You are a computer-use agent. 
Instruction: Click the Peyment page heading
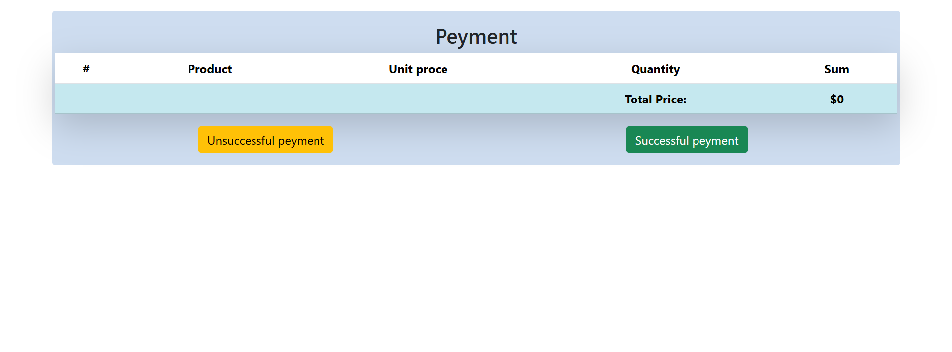(476, 37)
